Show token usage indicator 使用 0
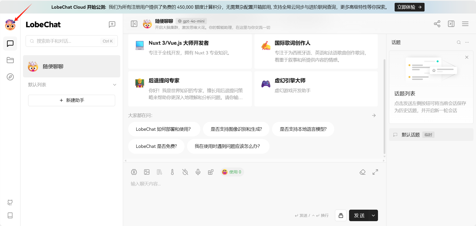476x226 pixels. (x=232, y=172)
